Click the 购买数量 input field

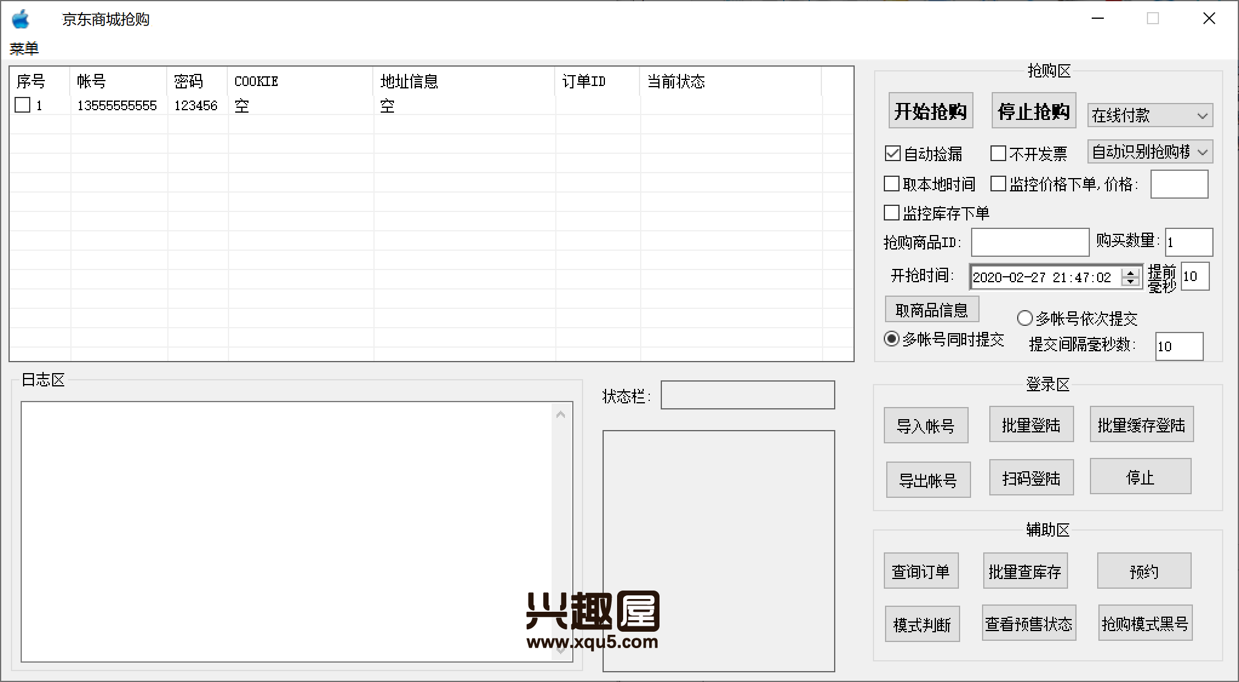(1189, 242)
